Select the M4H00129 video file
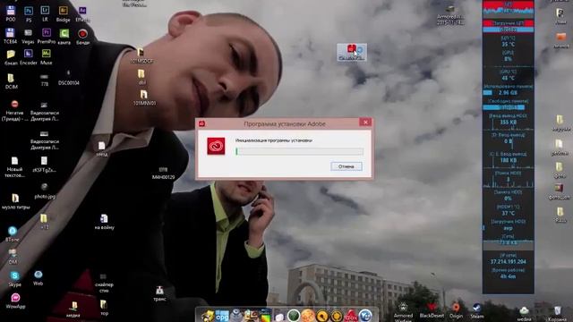The height and width of the screenshot is (322, 573). tap(163, 173)
